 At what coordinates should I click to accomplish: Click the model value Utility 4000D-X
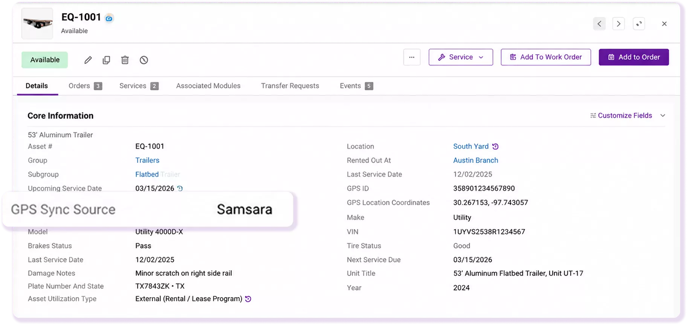pyautogui.click(x=159, y=232)
